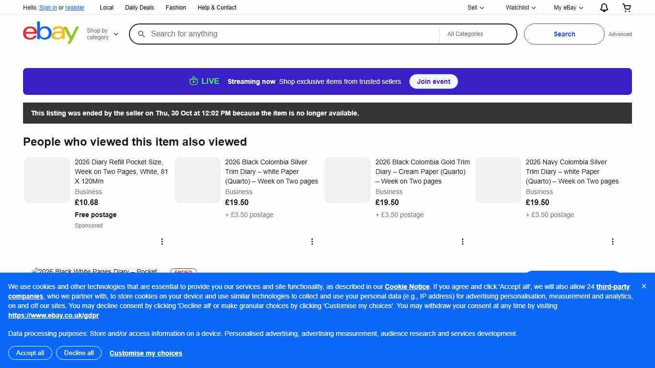Open the notifications bell icon
Screen dimensions: 655x368
click(x=604, y=8)
